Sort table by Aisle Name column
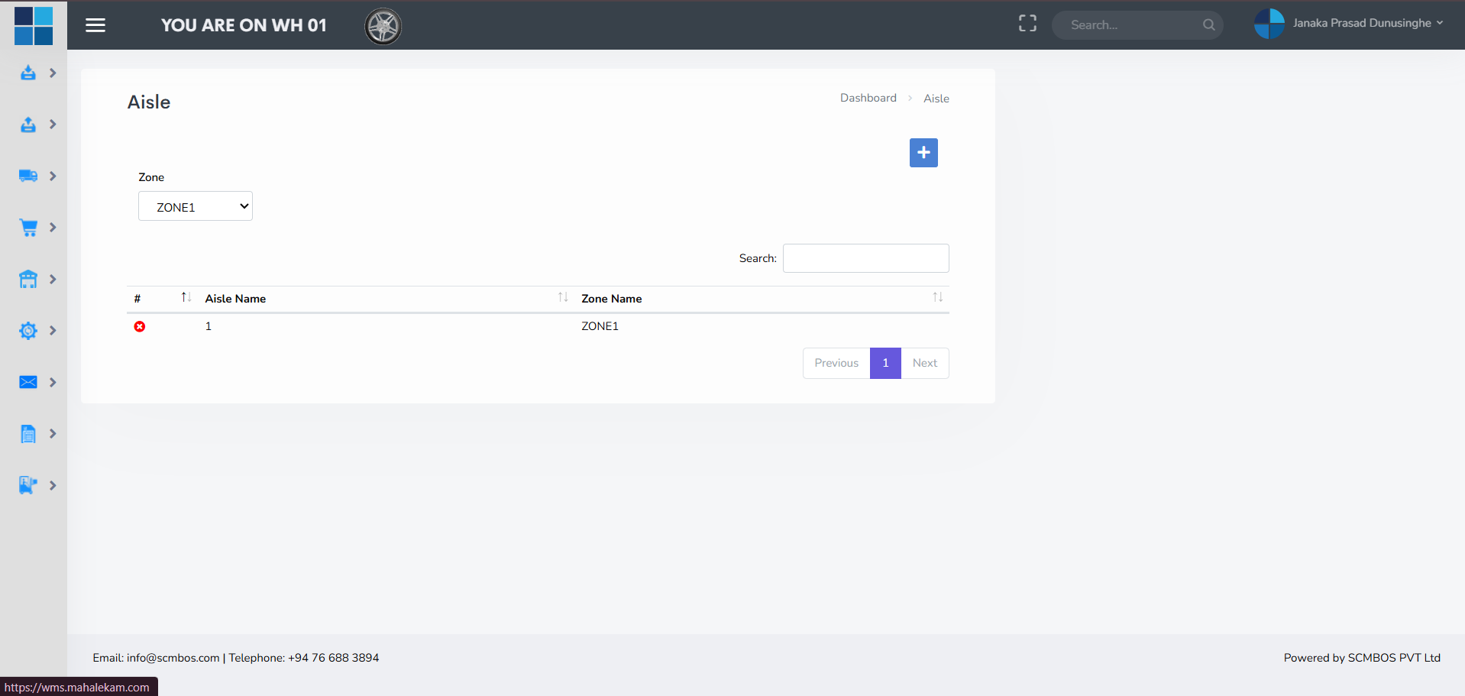This screenshot has height=696, width=1465. pyautogui.click(x=382, y=298)
